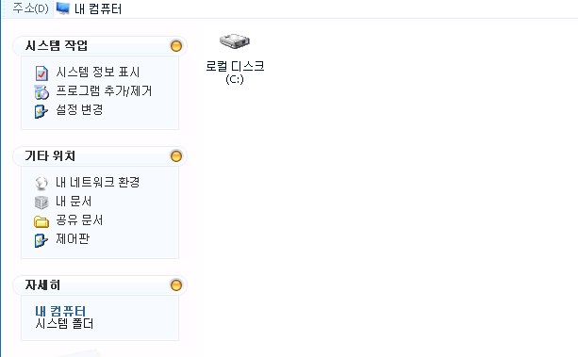Image resolution: width=578 pixels, height=357 pixels.
Task: Click the 내 컴퓨터 address field text
Action: point(98,8)
